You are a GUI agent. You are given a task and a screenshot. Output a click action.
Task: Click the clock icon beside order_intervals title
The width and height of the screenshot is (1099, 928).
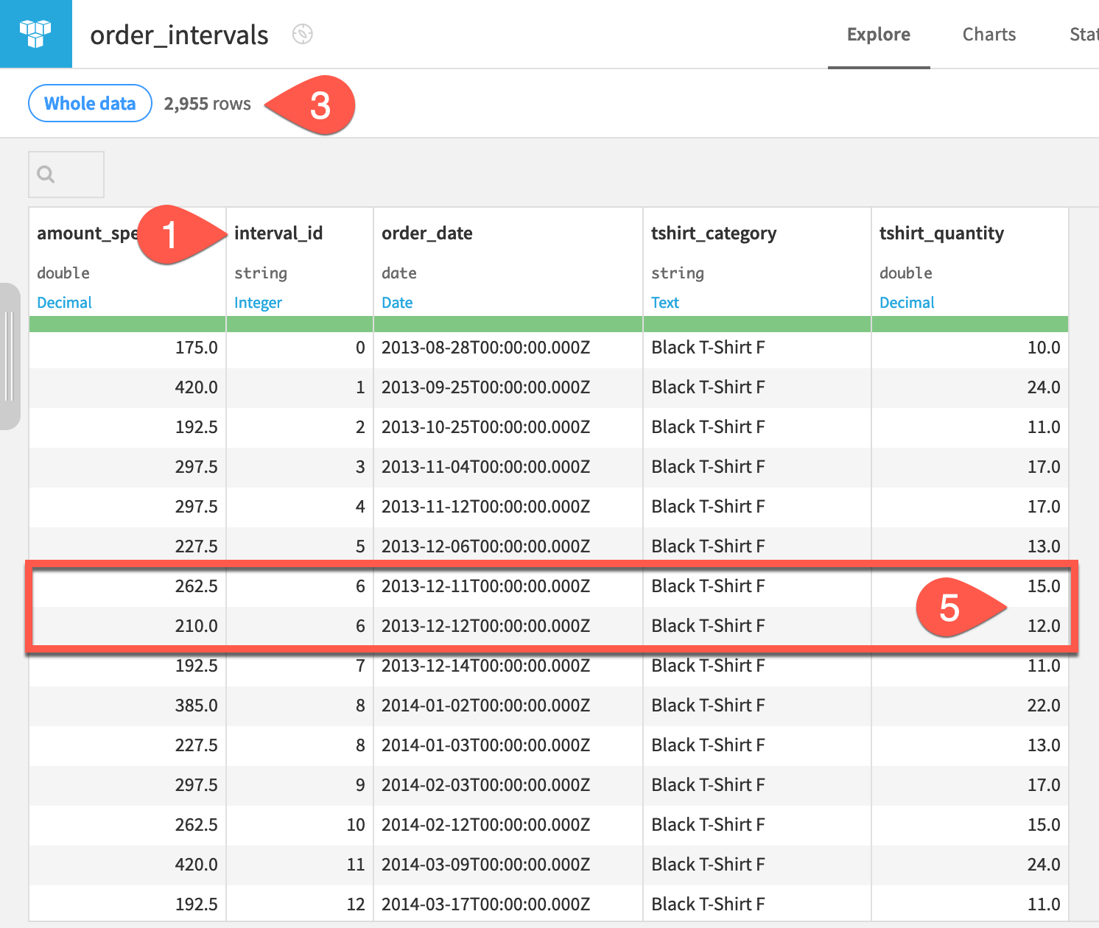pyautogui.click(x=302, y=34)
